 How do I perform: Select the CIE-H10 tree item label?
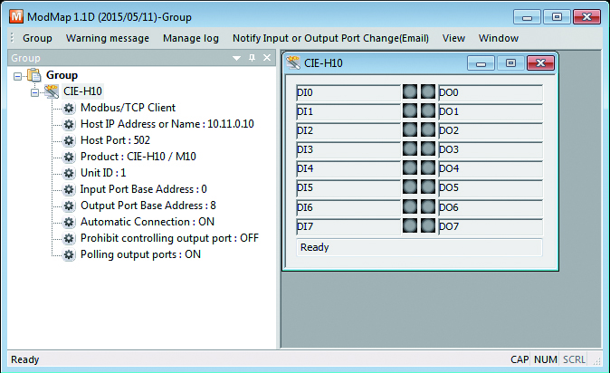click(x=82, y=91)
